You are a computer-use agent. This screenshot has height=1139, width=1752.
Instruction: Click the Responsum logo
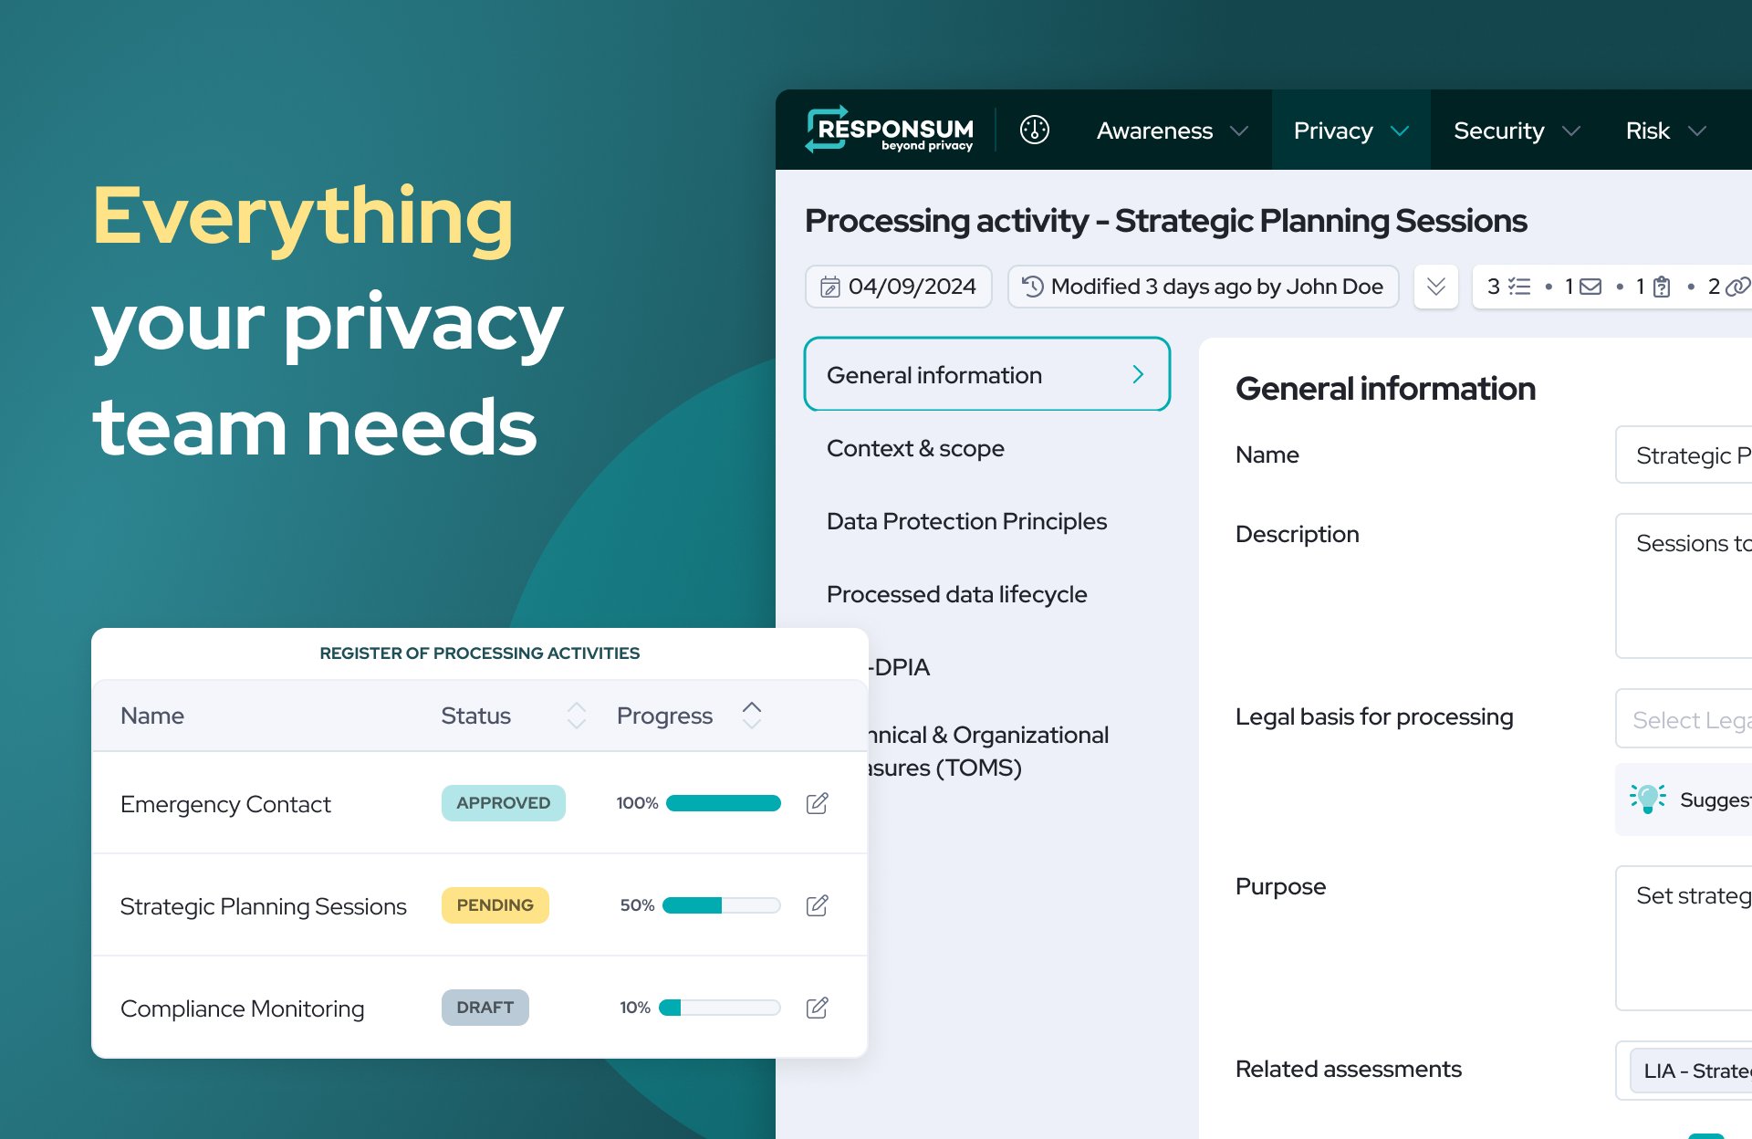tap(890, 130)
